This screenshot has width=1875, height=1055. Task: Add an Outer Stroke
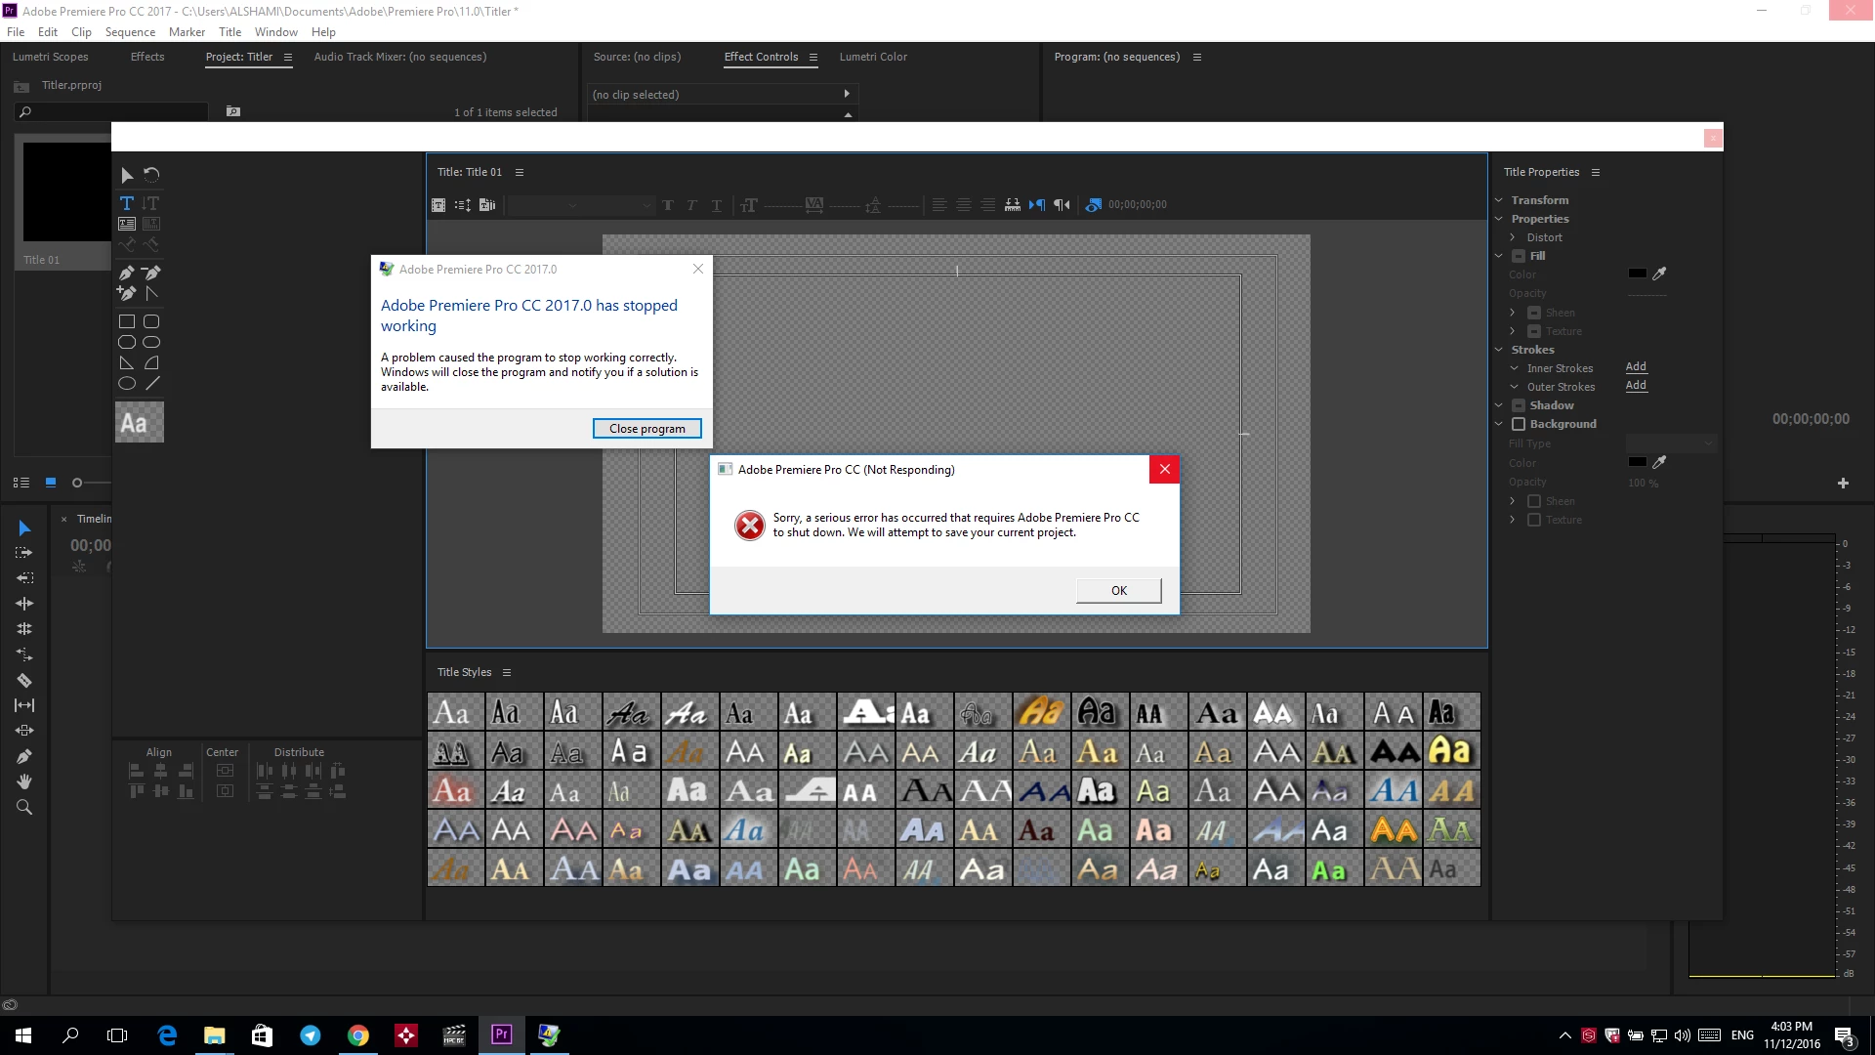pyautogui.click(x=1636, y=386)
